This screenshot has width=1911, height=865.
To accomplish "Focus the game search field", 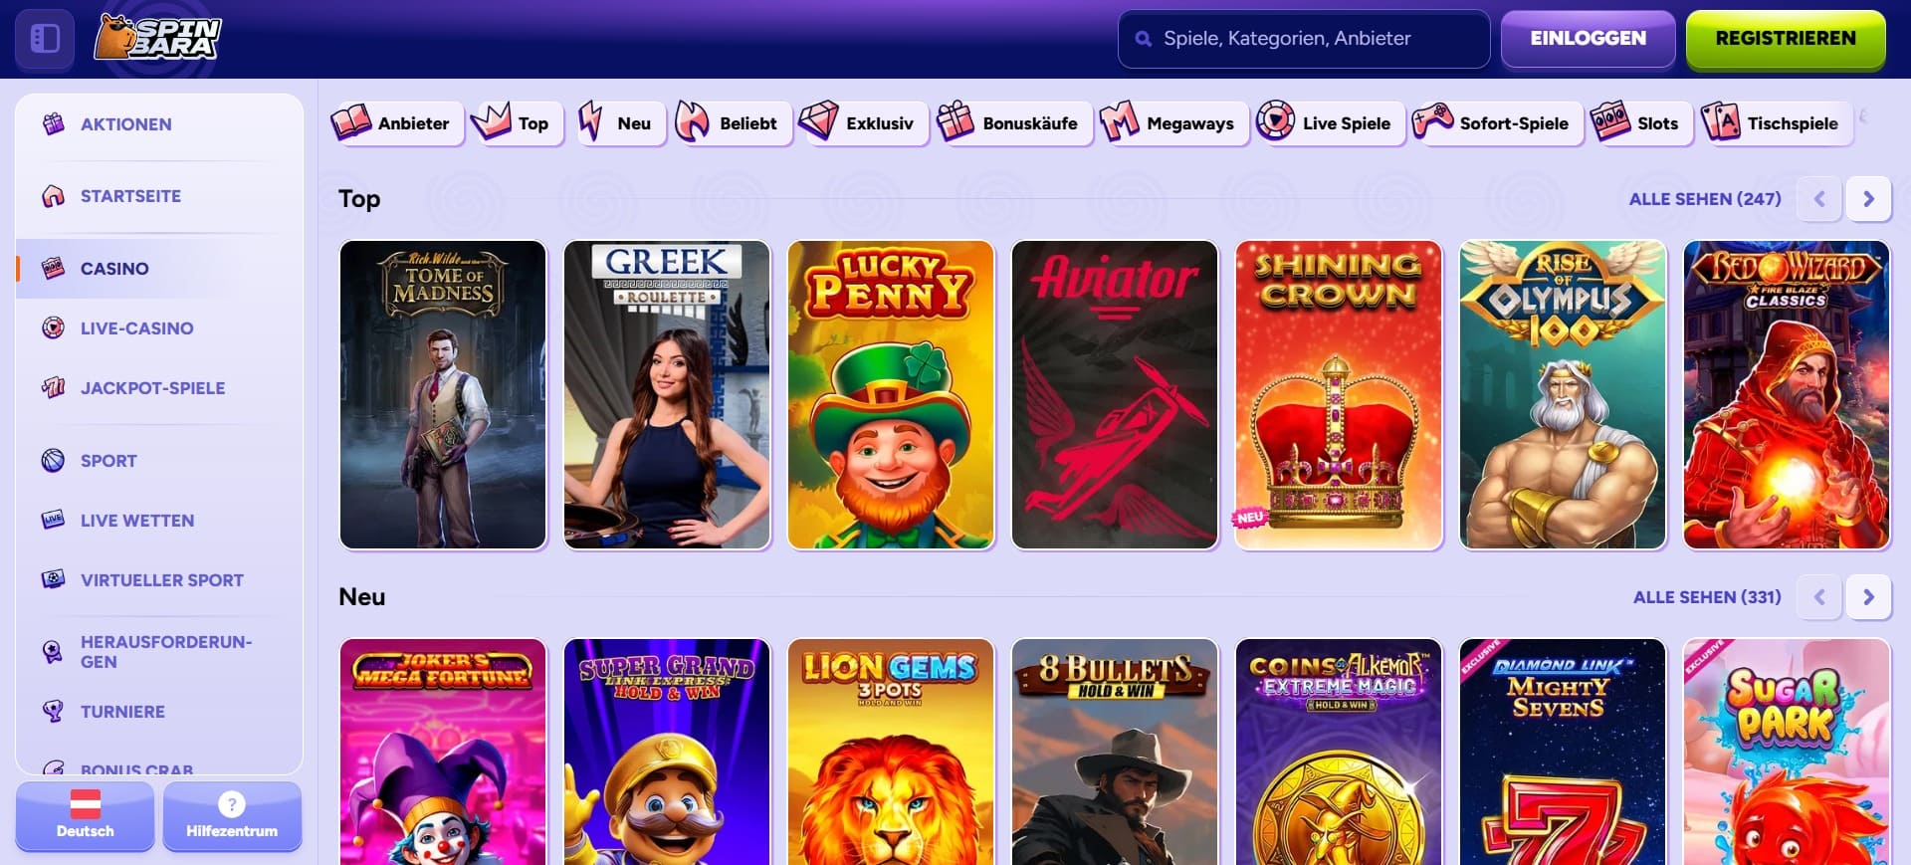I will point(1304,39).
